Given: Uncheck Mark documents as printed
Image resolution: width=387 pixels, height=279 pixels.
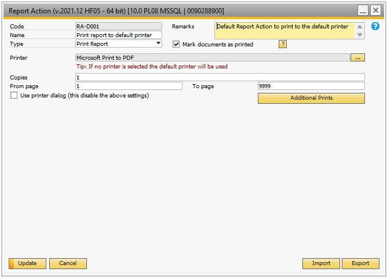Looking at the screenshot, I should (x=176, y=44).
